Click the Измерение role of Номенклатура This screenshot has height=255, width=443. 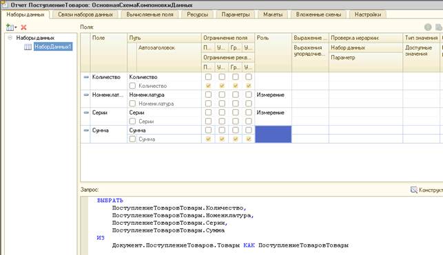(270, 95)
